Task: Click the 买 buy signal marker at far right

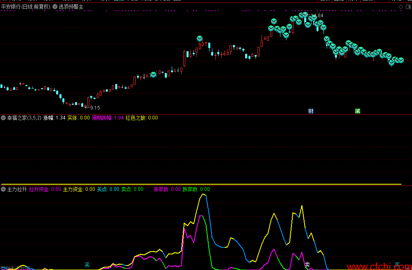Action: [x=397, y=265]
